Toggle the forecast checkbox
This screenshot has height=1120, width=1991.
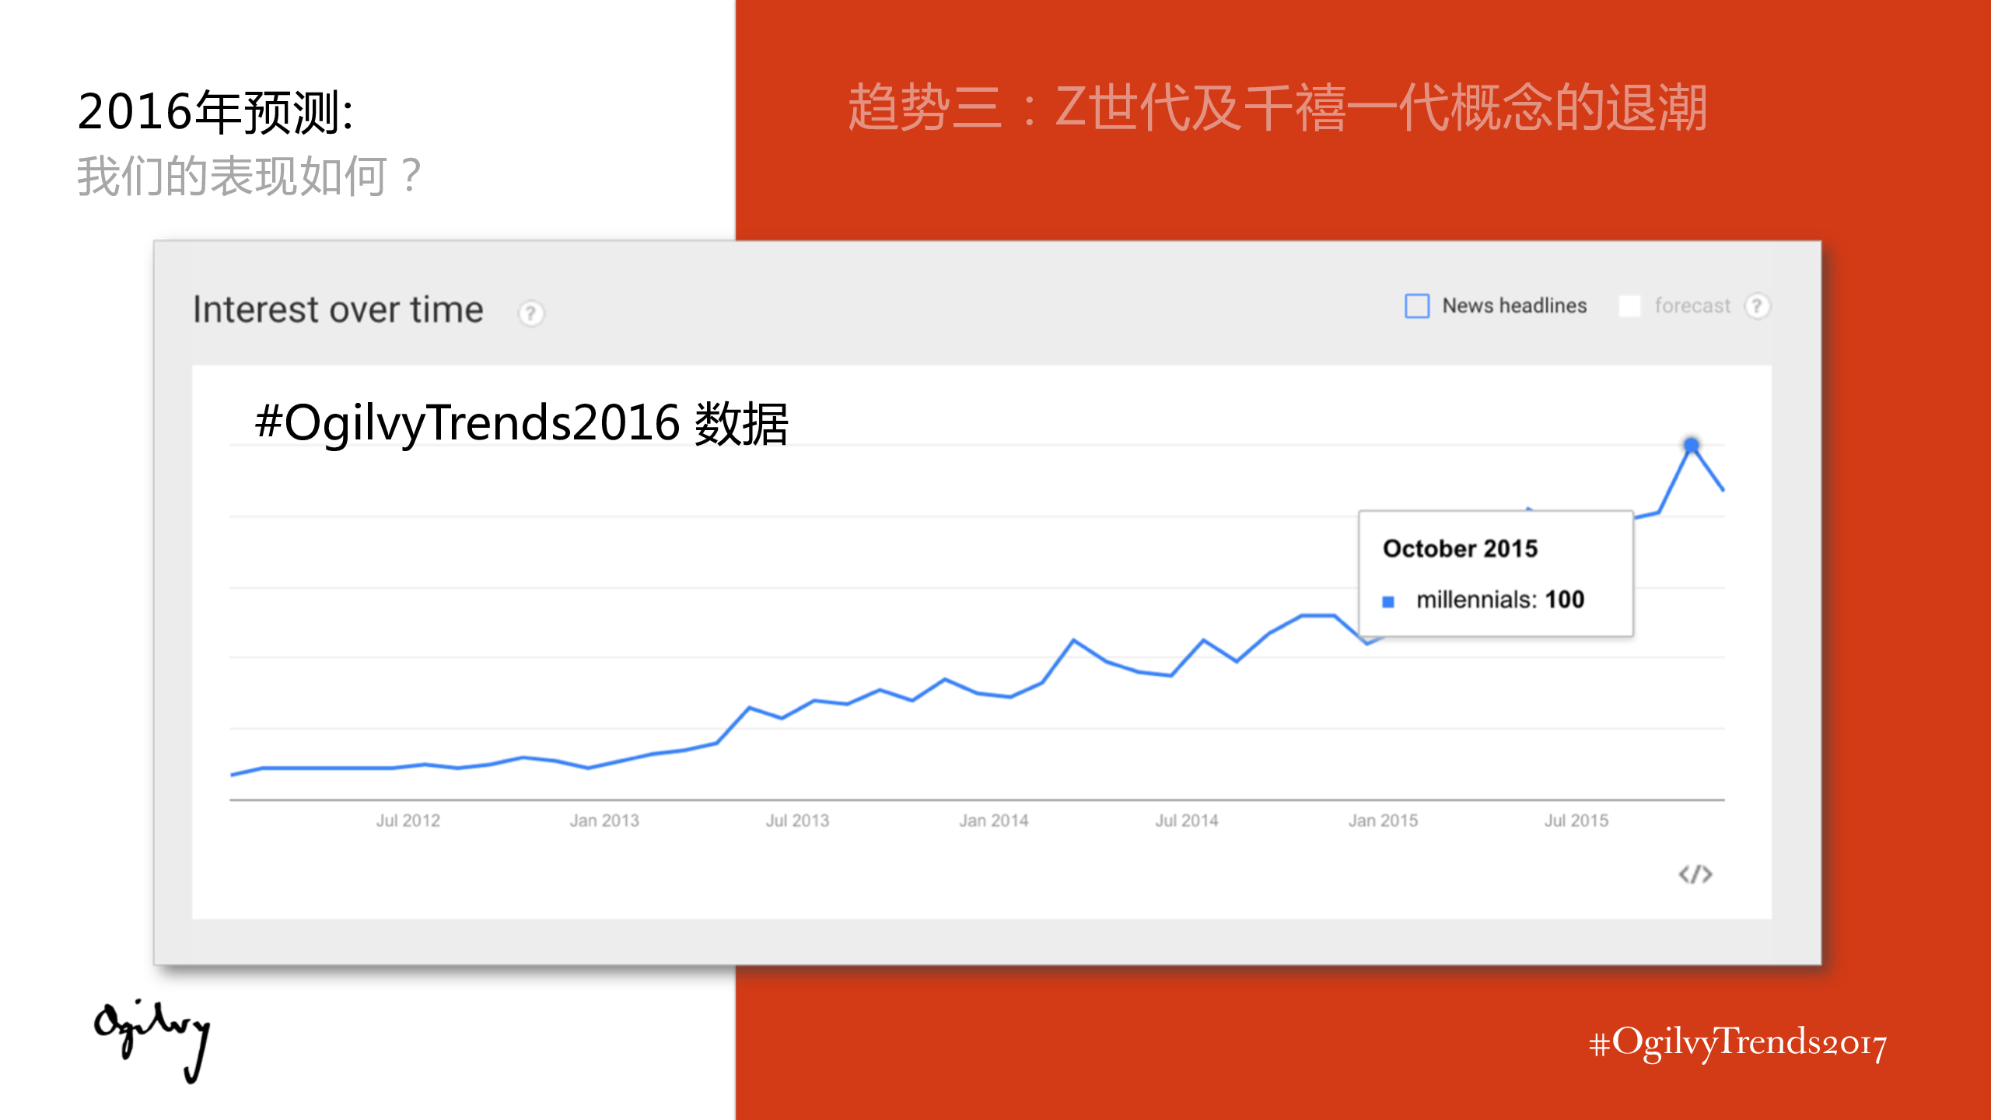click(1629, 306)
